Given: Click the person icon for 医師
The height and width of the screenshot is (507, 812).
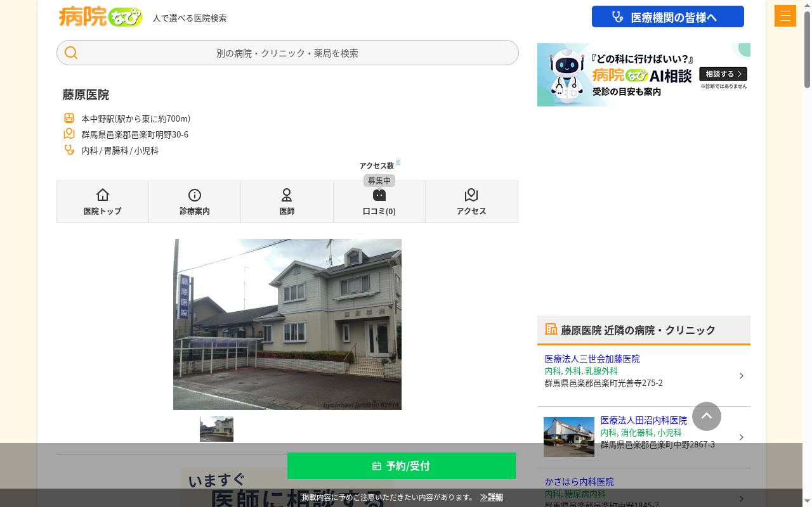Looking at the screenshot, I should pos(287,195).
